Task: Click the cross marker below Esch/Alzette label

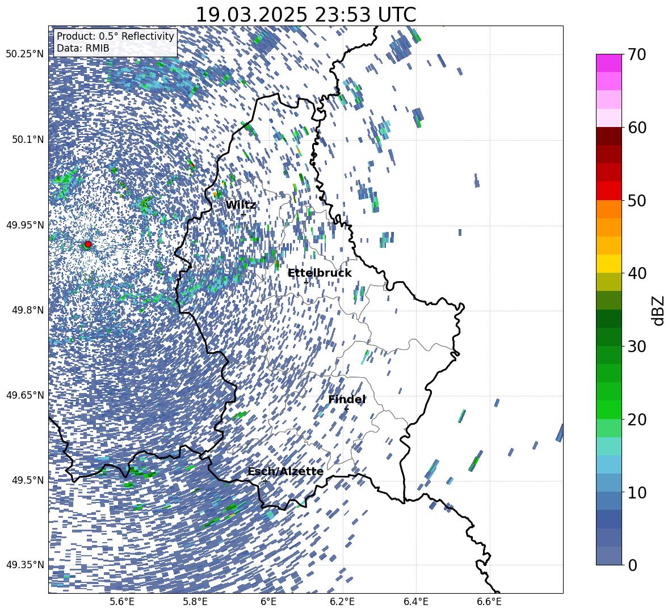Action: click(265, 481)
